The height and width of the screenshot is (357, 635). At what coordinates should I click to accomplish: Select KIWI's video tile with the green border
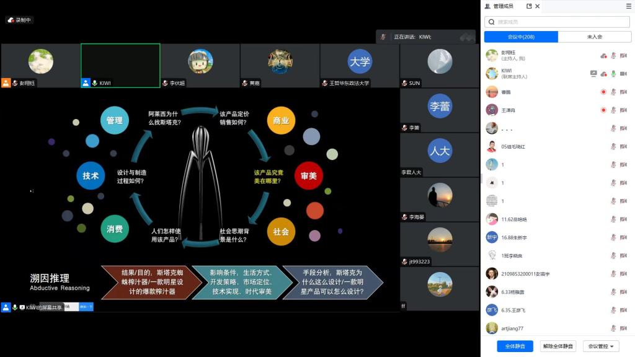point(121,66)
